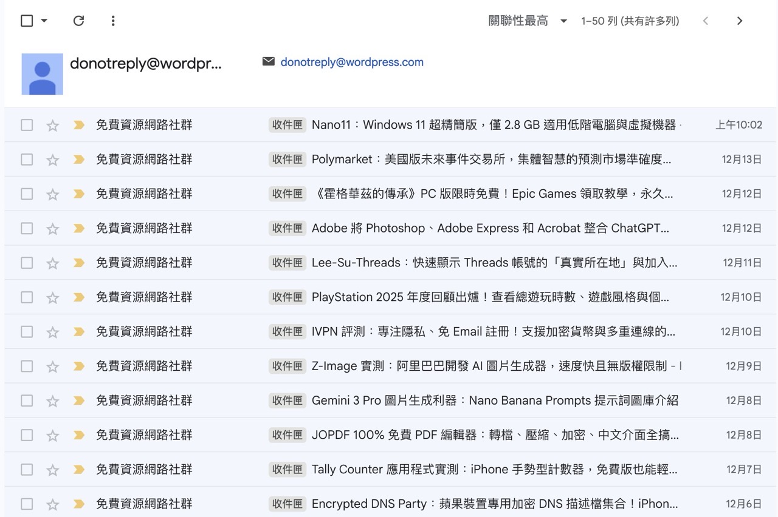Image resolution: width=778 pixels, height=517 pixels.
Task: Check the checkbox on the Adobe Photoshop email
Action: click(27, 228)
